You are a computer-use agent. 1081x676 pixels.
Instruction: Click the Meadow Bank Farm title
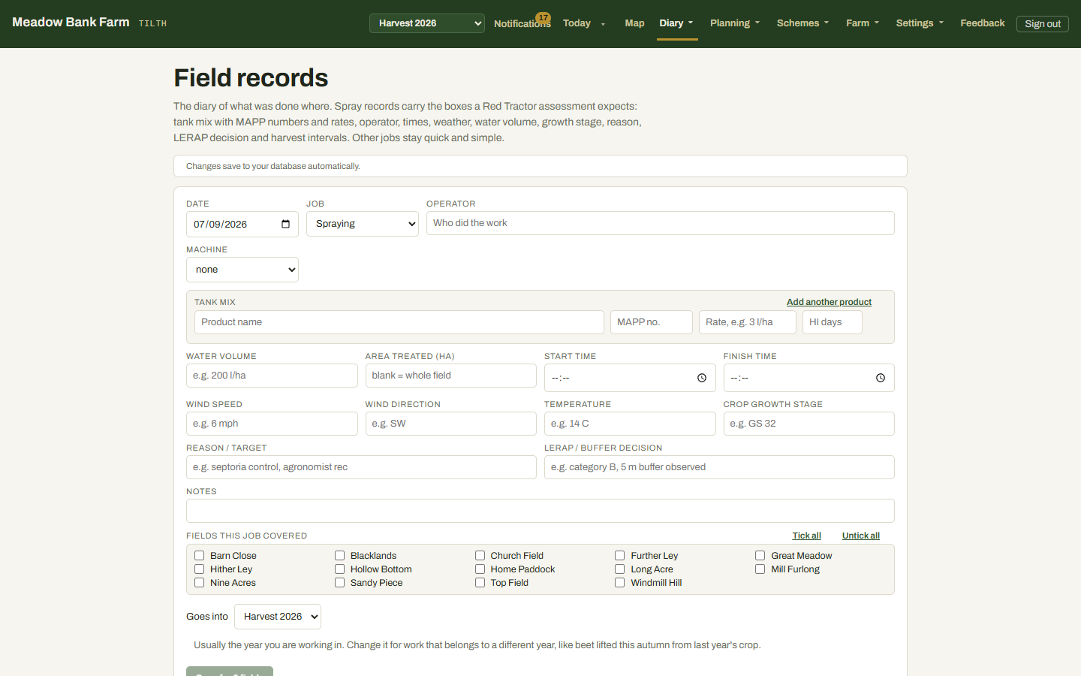[71, 23]
